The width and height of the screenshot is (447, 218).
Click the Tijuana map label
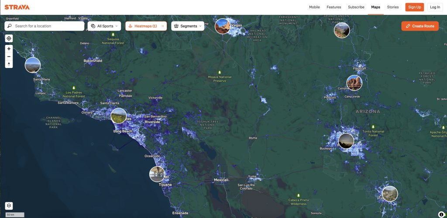[165, 185]
